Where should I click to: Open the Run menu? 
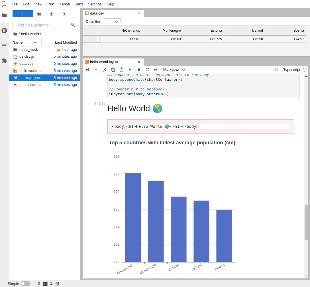pyautogui.click(x=51, y=4)
